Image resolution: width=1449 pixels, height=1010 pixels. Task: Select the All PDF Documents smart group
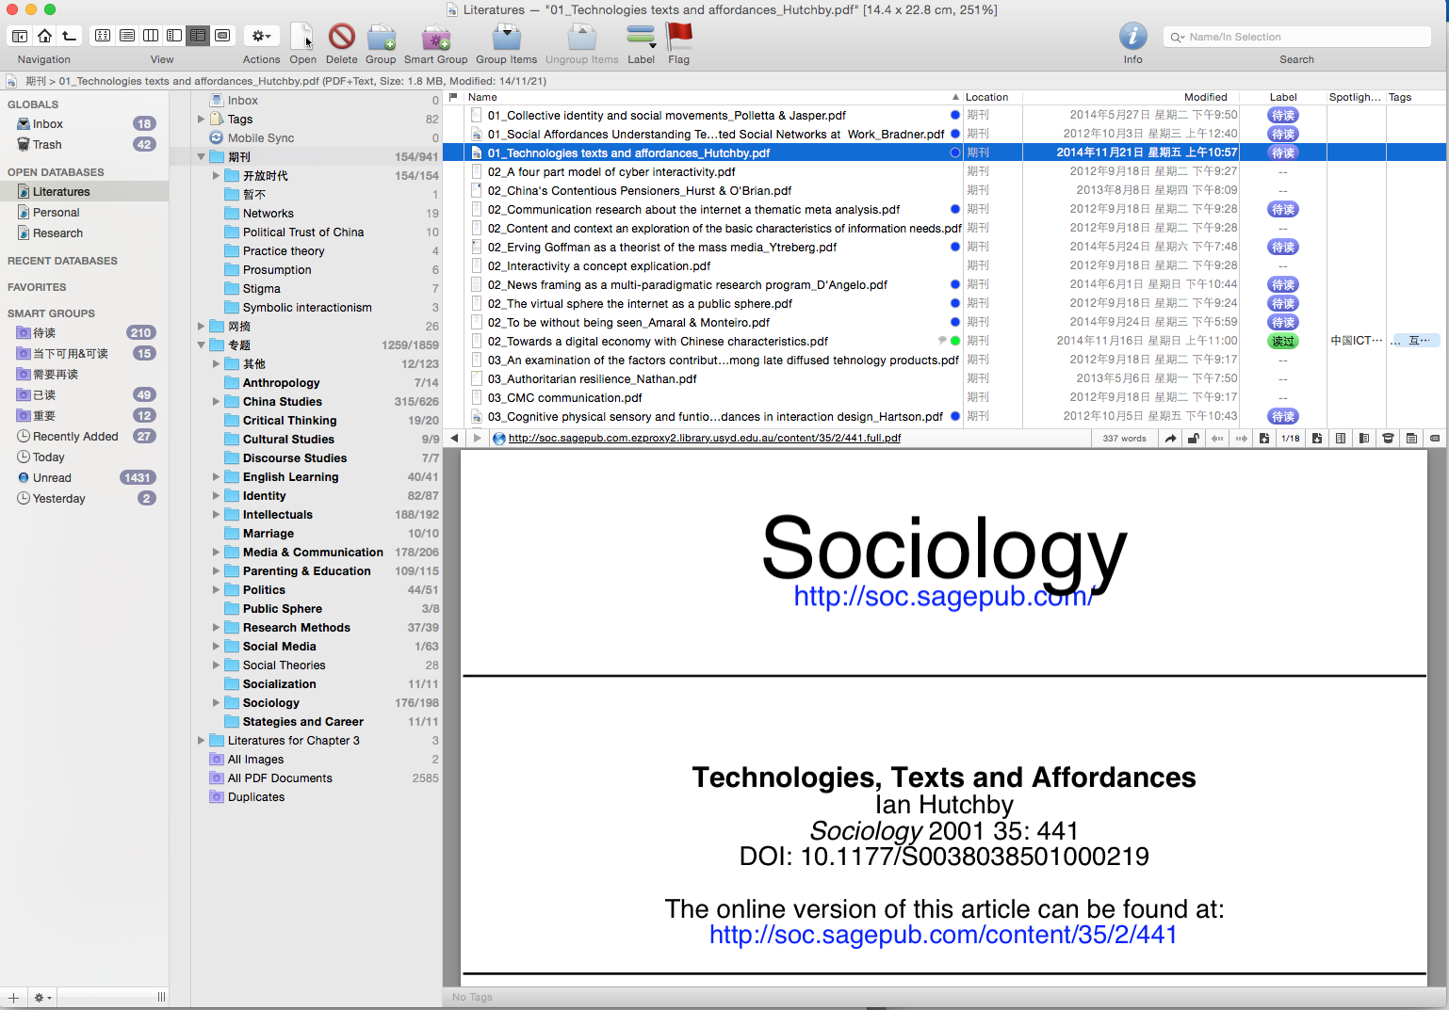(280, 778)
